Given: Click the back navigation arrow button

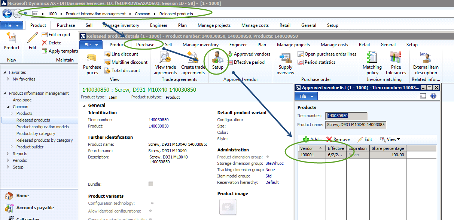Looking at the screenshot, I should [x=7, y=14].
